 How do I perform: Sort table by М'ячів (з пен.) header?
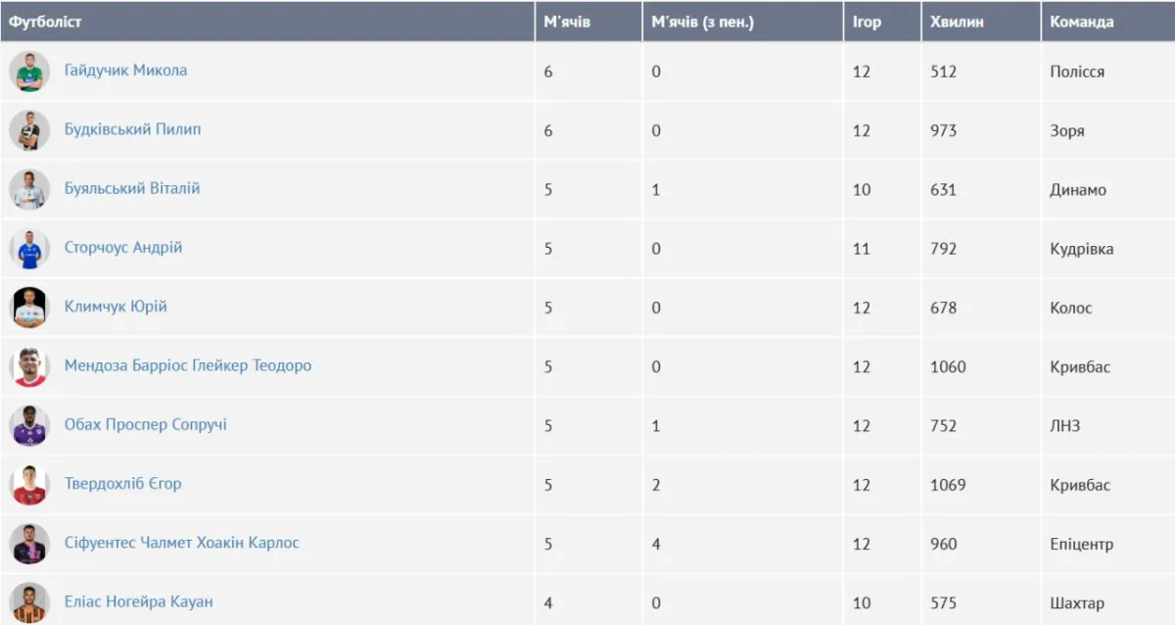click(x=702, y=22)
